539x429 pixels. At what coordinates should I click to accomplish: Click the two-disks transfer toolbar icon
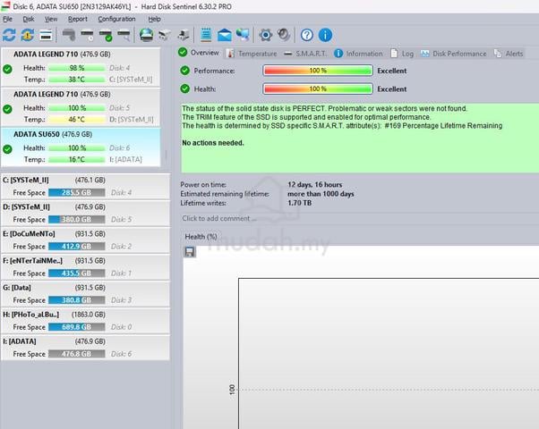coord(165,35)
